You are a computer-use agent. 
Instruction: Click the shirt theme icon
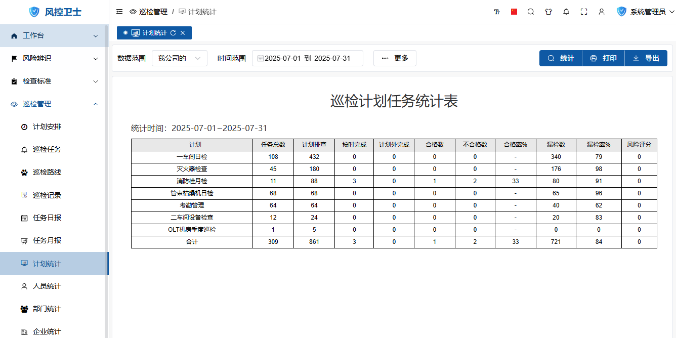(x=548, y=12)
